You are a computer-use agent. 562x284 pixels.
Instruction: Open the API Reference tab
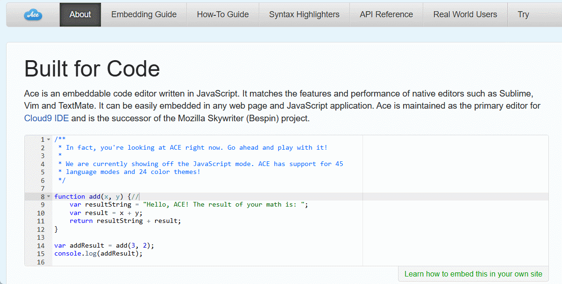pyautogui.click(x=386, y=14)
